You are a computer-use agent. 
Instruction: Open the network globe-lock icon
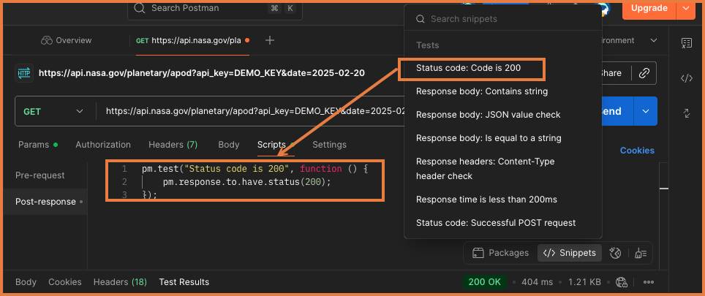tap(622, 282)
